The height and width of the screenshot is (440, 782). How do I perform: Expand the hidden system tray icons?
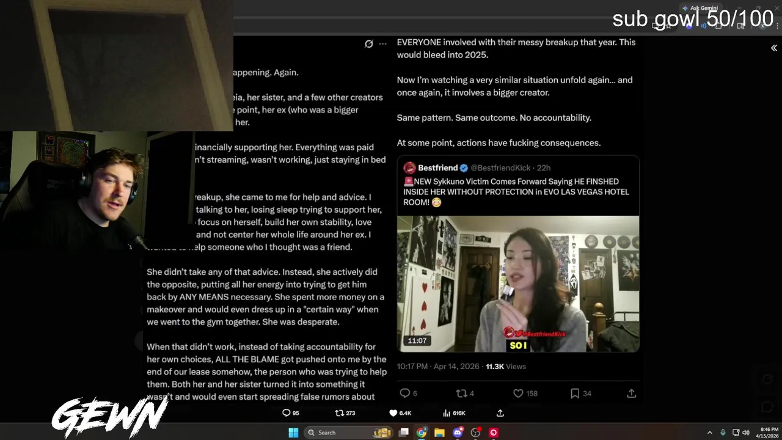coord(709,433)
